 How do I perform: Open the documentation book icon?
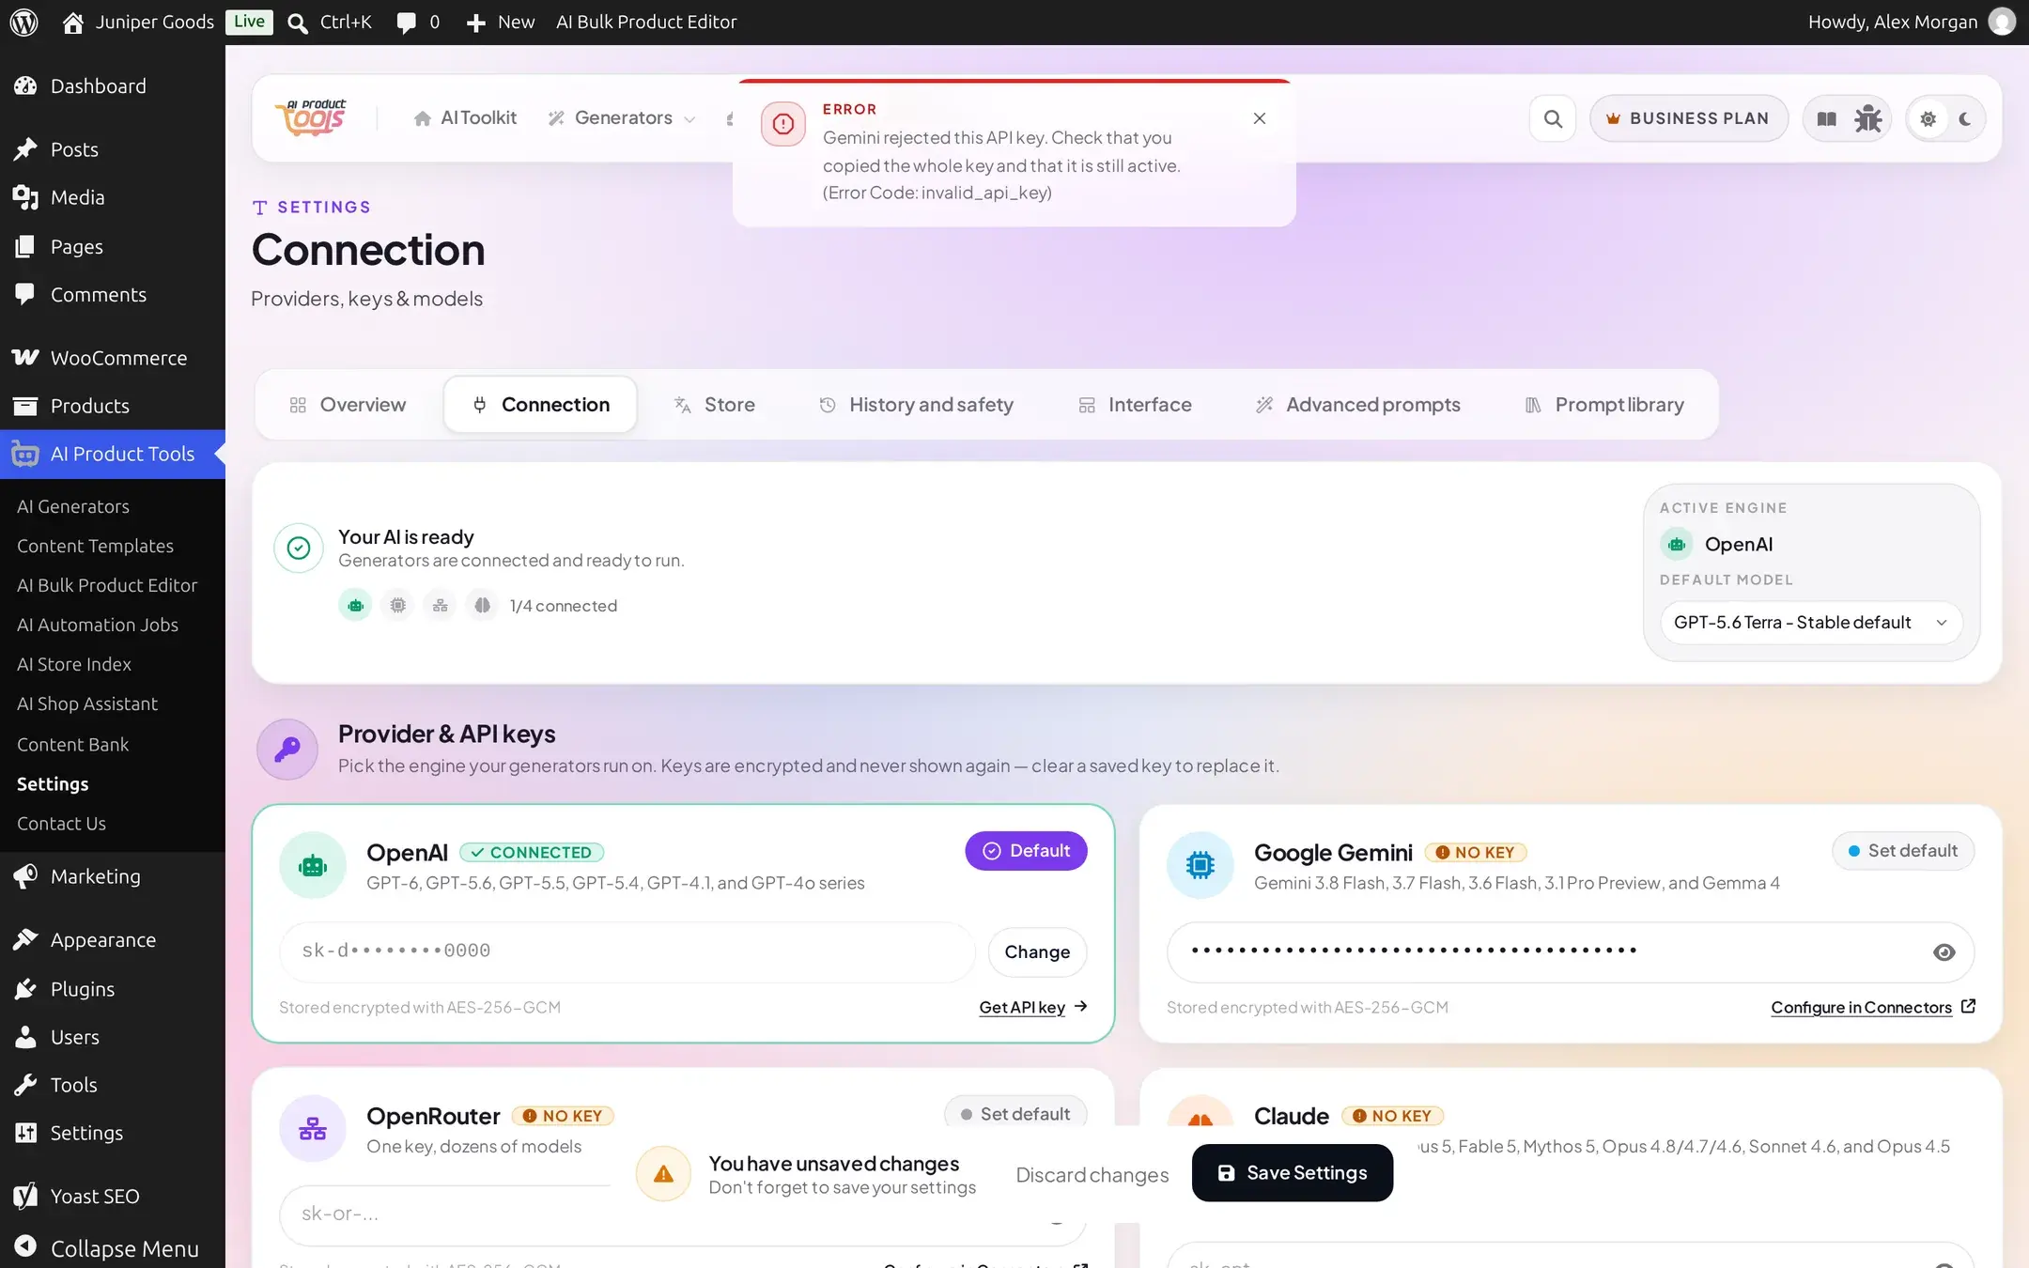[x=1826, y=118]
